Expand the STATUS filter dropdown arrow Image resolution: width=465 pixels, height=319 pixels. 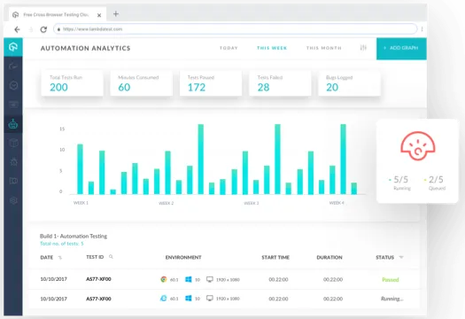pos(401,257)
